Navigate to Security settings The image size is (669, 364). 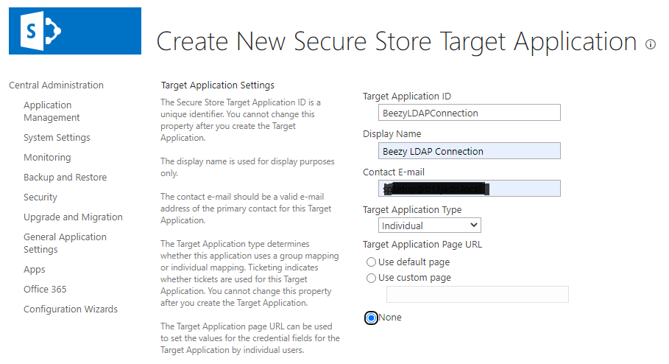(x=40, y=197)
